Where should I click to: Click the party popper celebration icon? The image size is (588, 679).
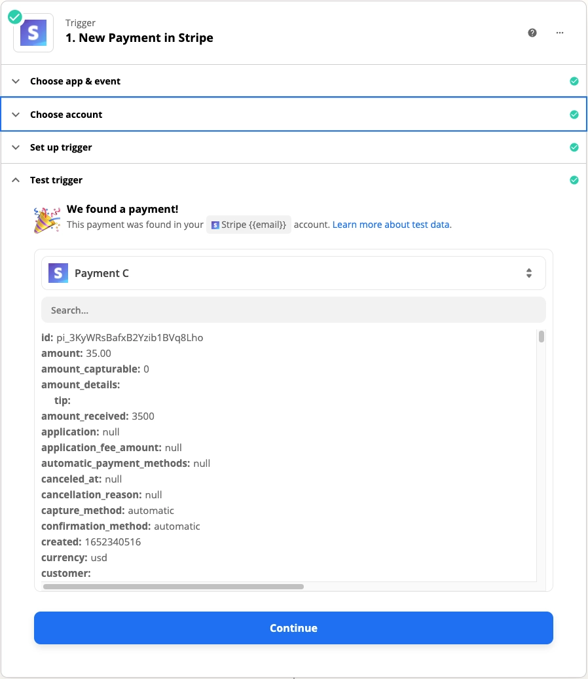tap(46, 220)
